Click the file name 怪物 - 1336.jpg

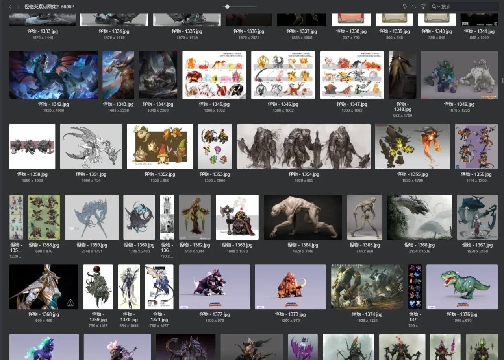pyautogui.click(x=248, y=31)
